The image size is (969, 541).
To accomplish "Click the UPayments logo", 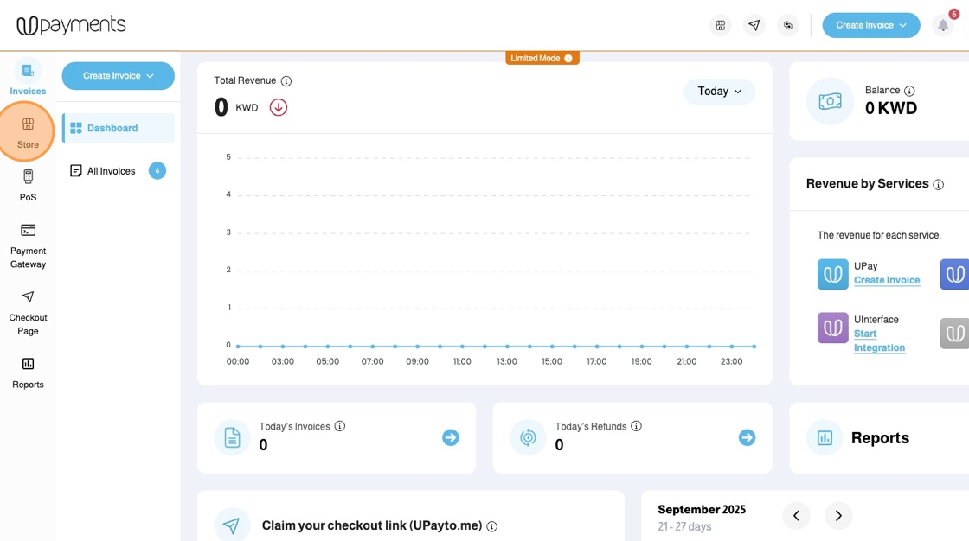I will pyautogui.click(x=71, y=25).
